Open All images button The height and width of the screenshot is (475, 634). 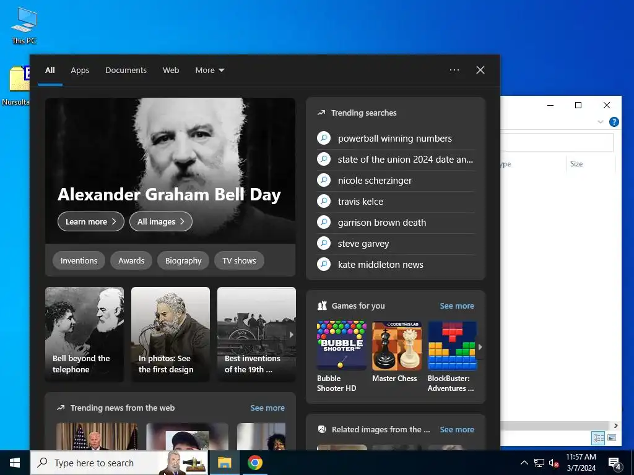161,221
